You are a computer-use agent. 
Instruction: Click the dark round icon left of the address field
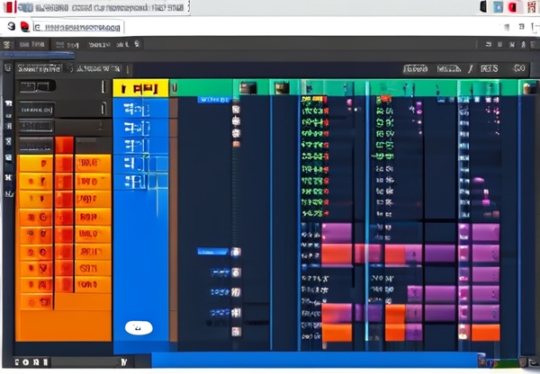click(11, 27)
